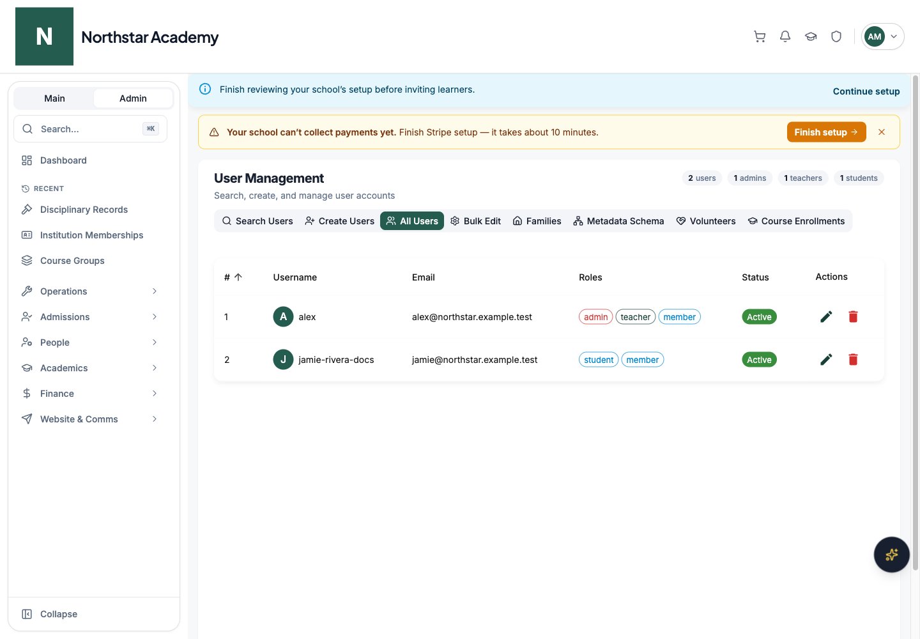Open the Volunteers tab
Viewport: 920px width, 639px height.
(706, 221)
